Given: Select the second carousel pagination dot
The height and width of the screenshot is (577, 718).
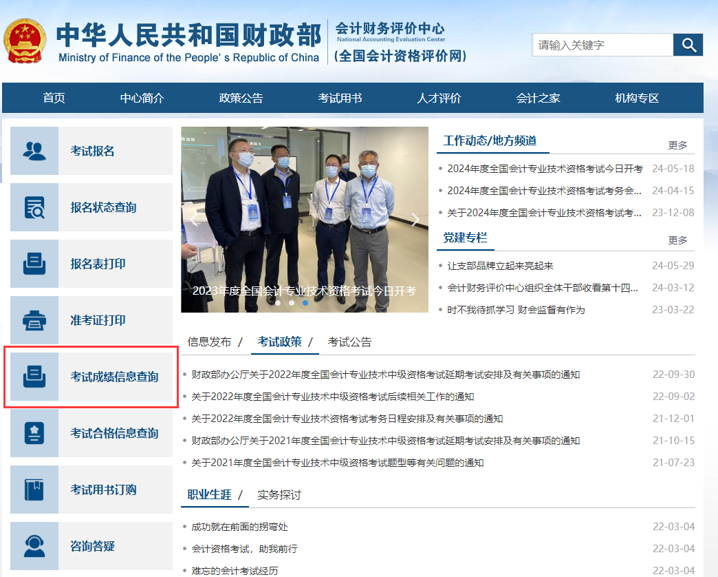Looking at the screenshot, I should tap(292, 302).
